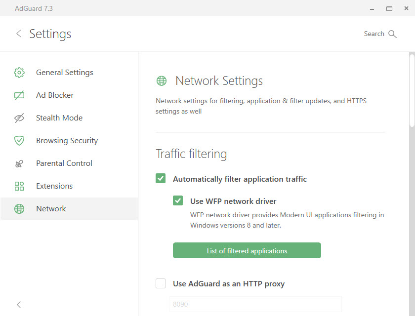This screenshot has height=316, width=415.
Task: Click globe icon beside Network Settings heading
Action: (162, 81)
